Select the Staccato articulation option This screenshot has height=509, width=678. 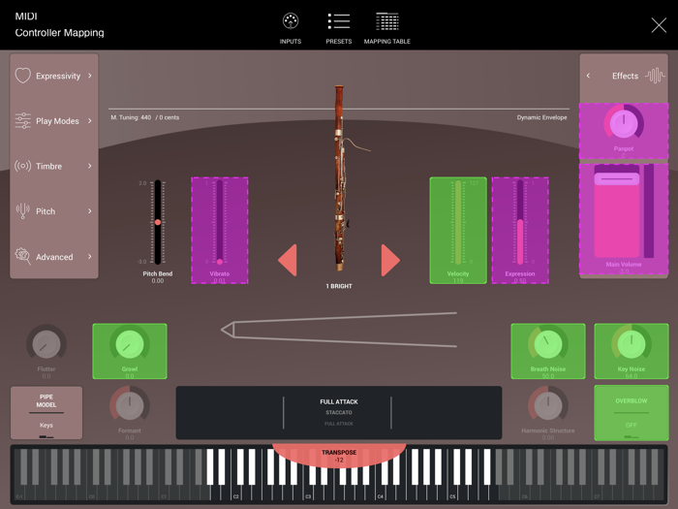point(339,413)
